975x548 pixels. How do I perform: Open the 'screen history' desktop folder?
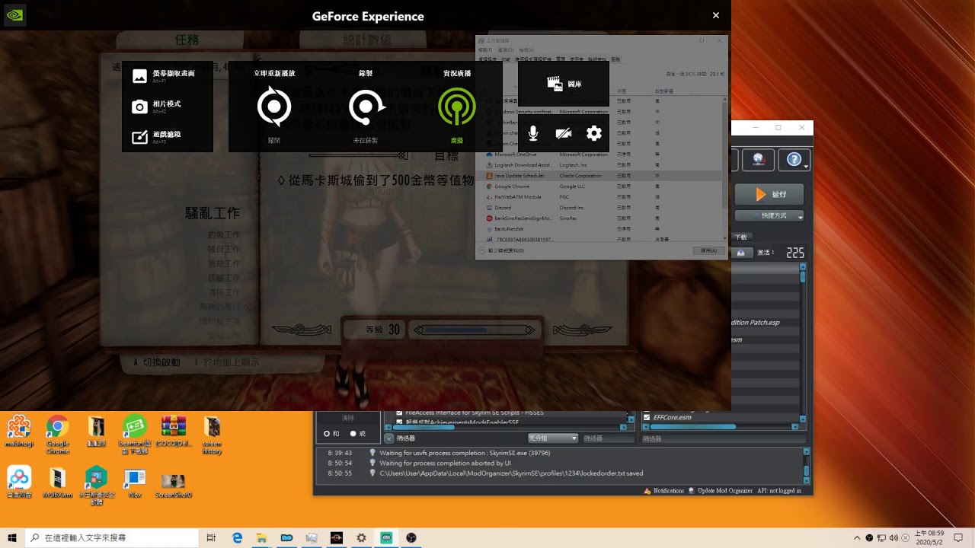click(212, 435)
